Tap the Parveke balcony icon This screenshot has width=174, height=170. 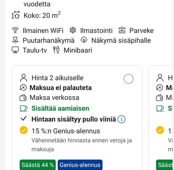point(122,30)
